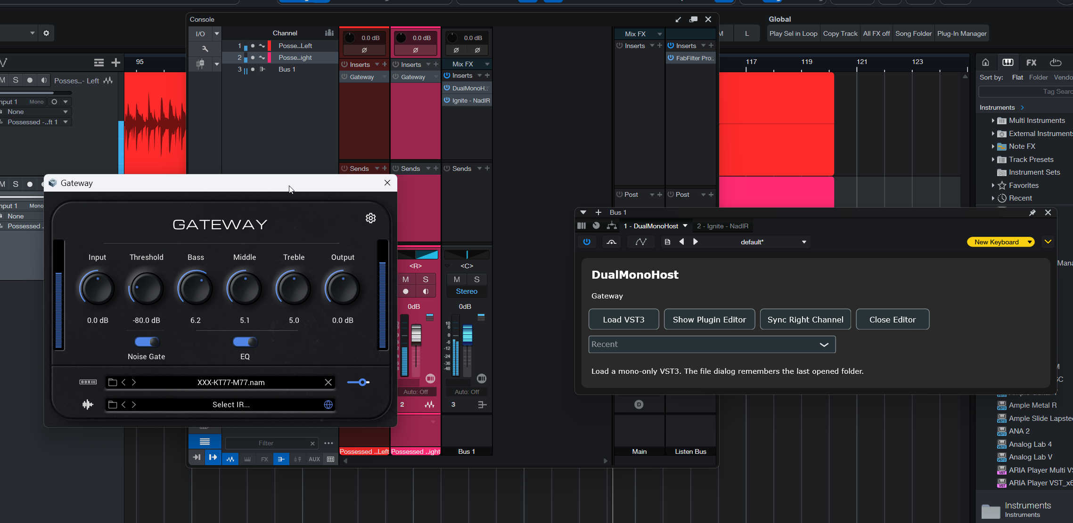
Task: Add a new track with plus icon
Action: (x=115, y=63)
